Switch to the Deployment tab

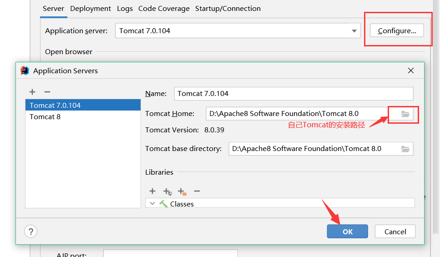tap(91, 9)
